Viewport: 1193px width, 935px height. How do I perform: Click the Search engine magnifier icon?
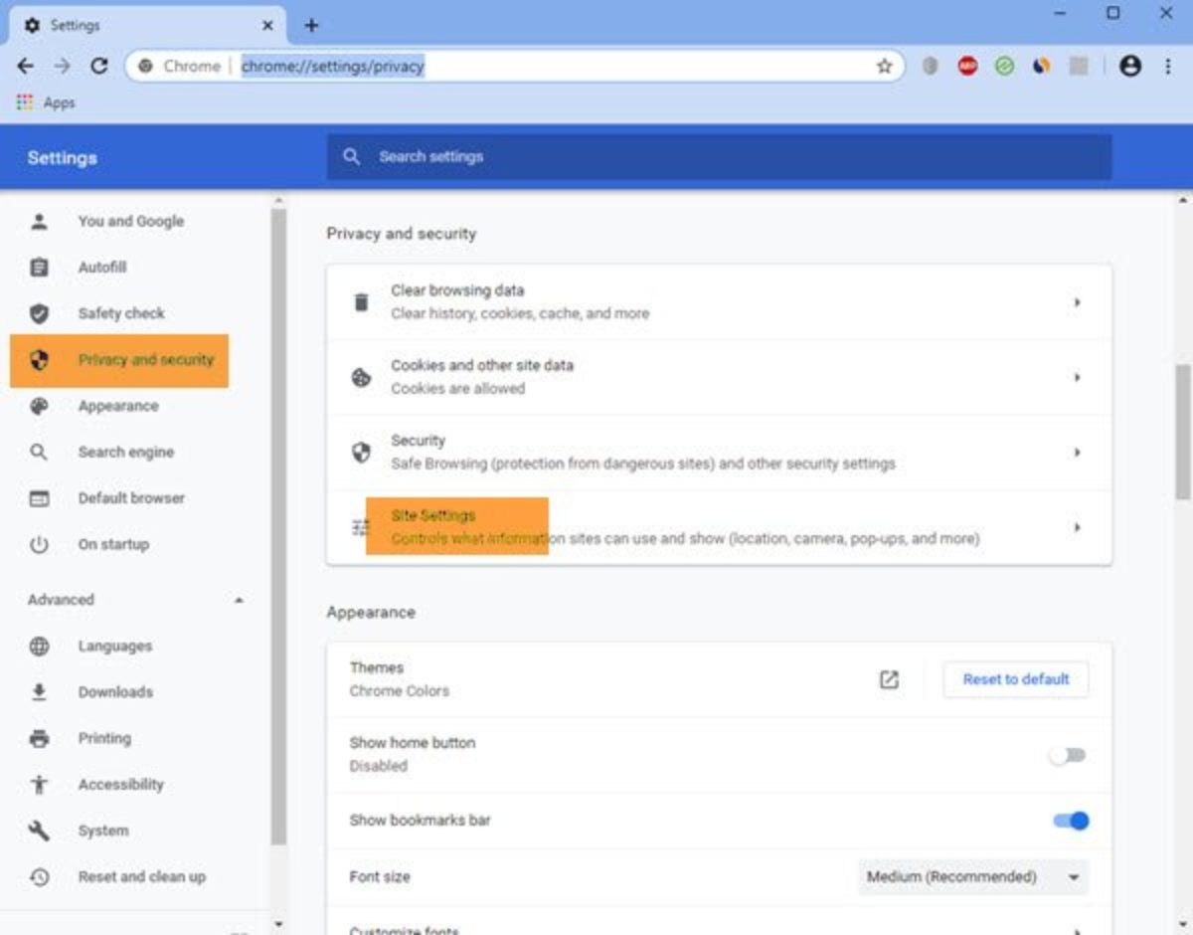39,452
